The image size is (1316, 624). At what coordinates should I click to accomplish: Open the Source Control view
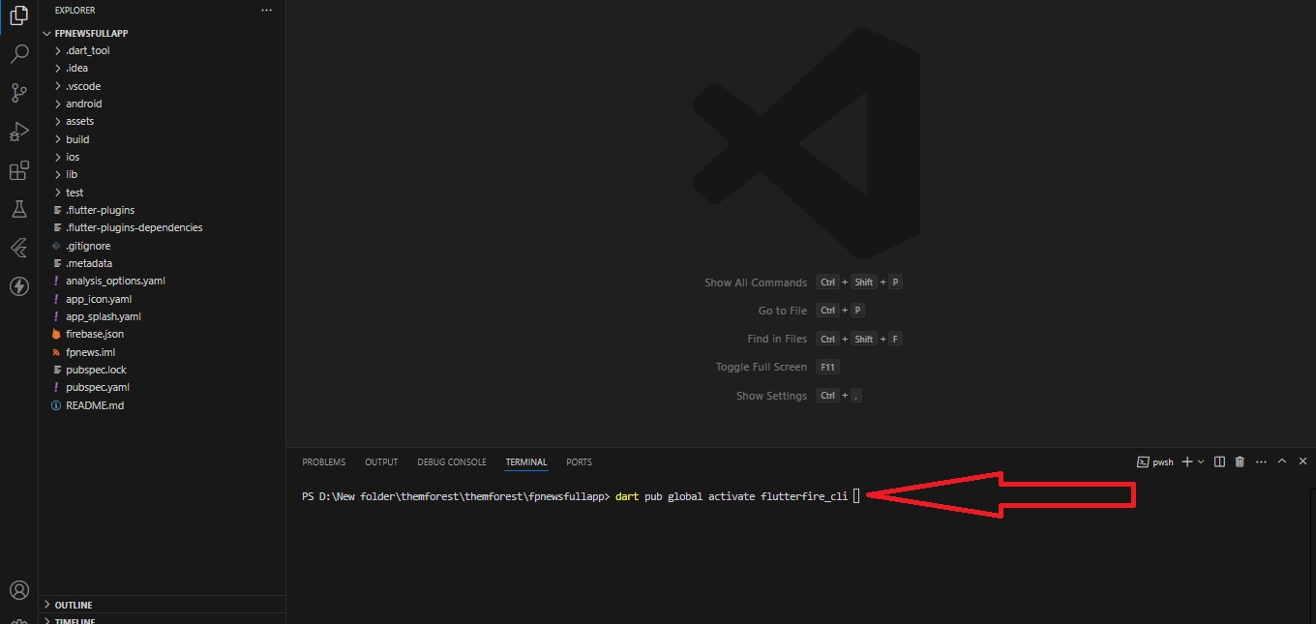coord(18,93)
